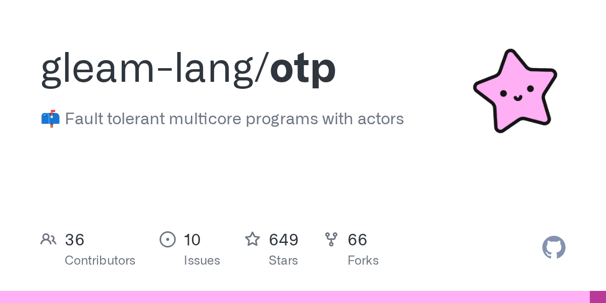Click the GitHub Octocat logo
This screenshot has height=303, width=606.
553,247
